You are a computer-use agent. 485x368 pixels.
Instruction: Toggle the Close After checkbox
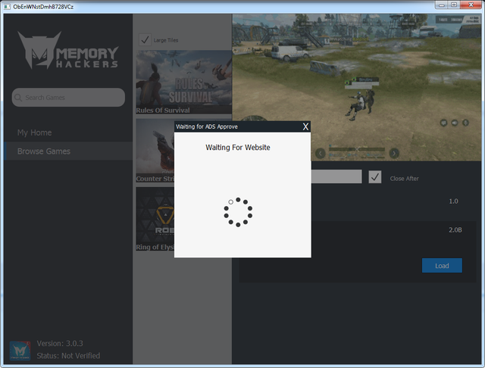375,177
